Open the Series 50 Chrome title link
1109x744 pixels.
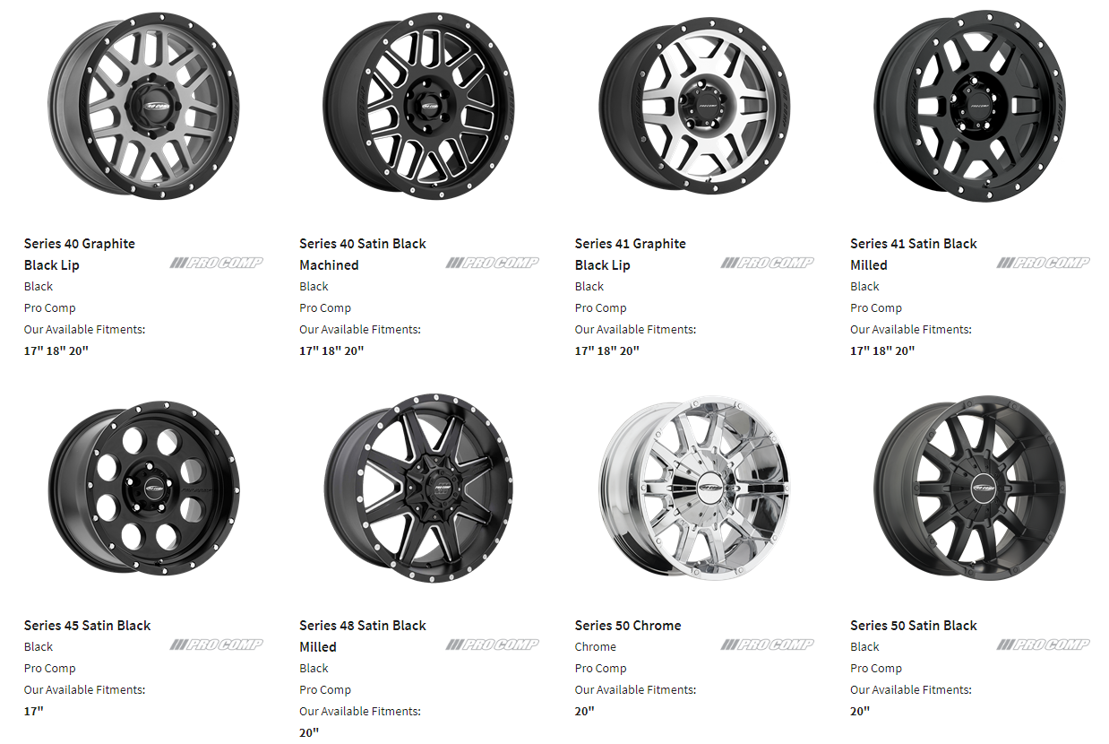pos(628,626)
